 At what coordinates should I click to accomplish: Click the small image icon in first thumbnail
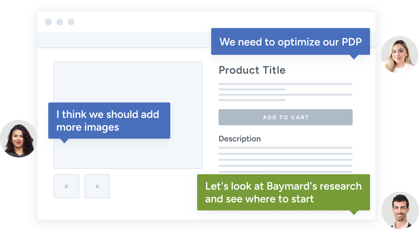coord(66,186)
